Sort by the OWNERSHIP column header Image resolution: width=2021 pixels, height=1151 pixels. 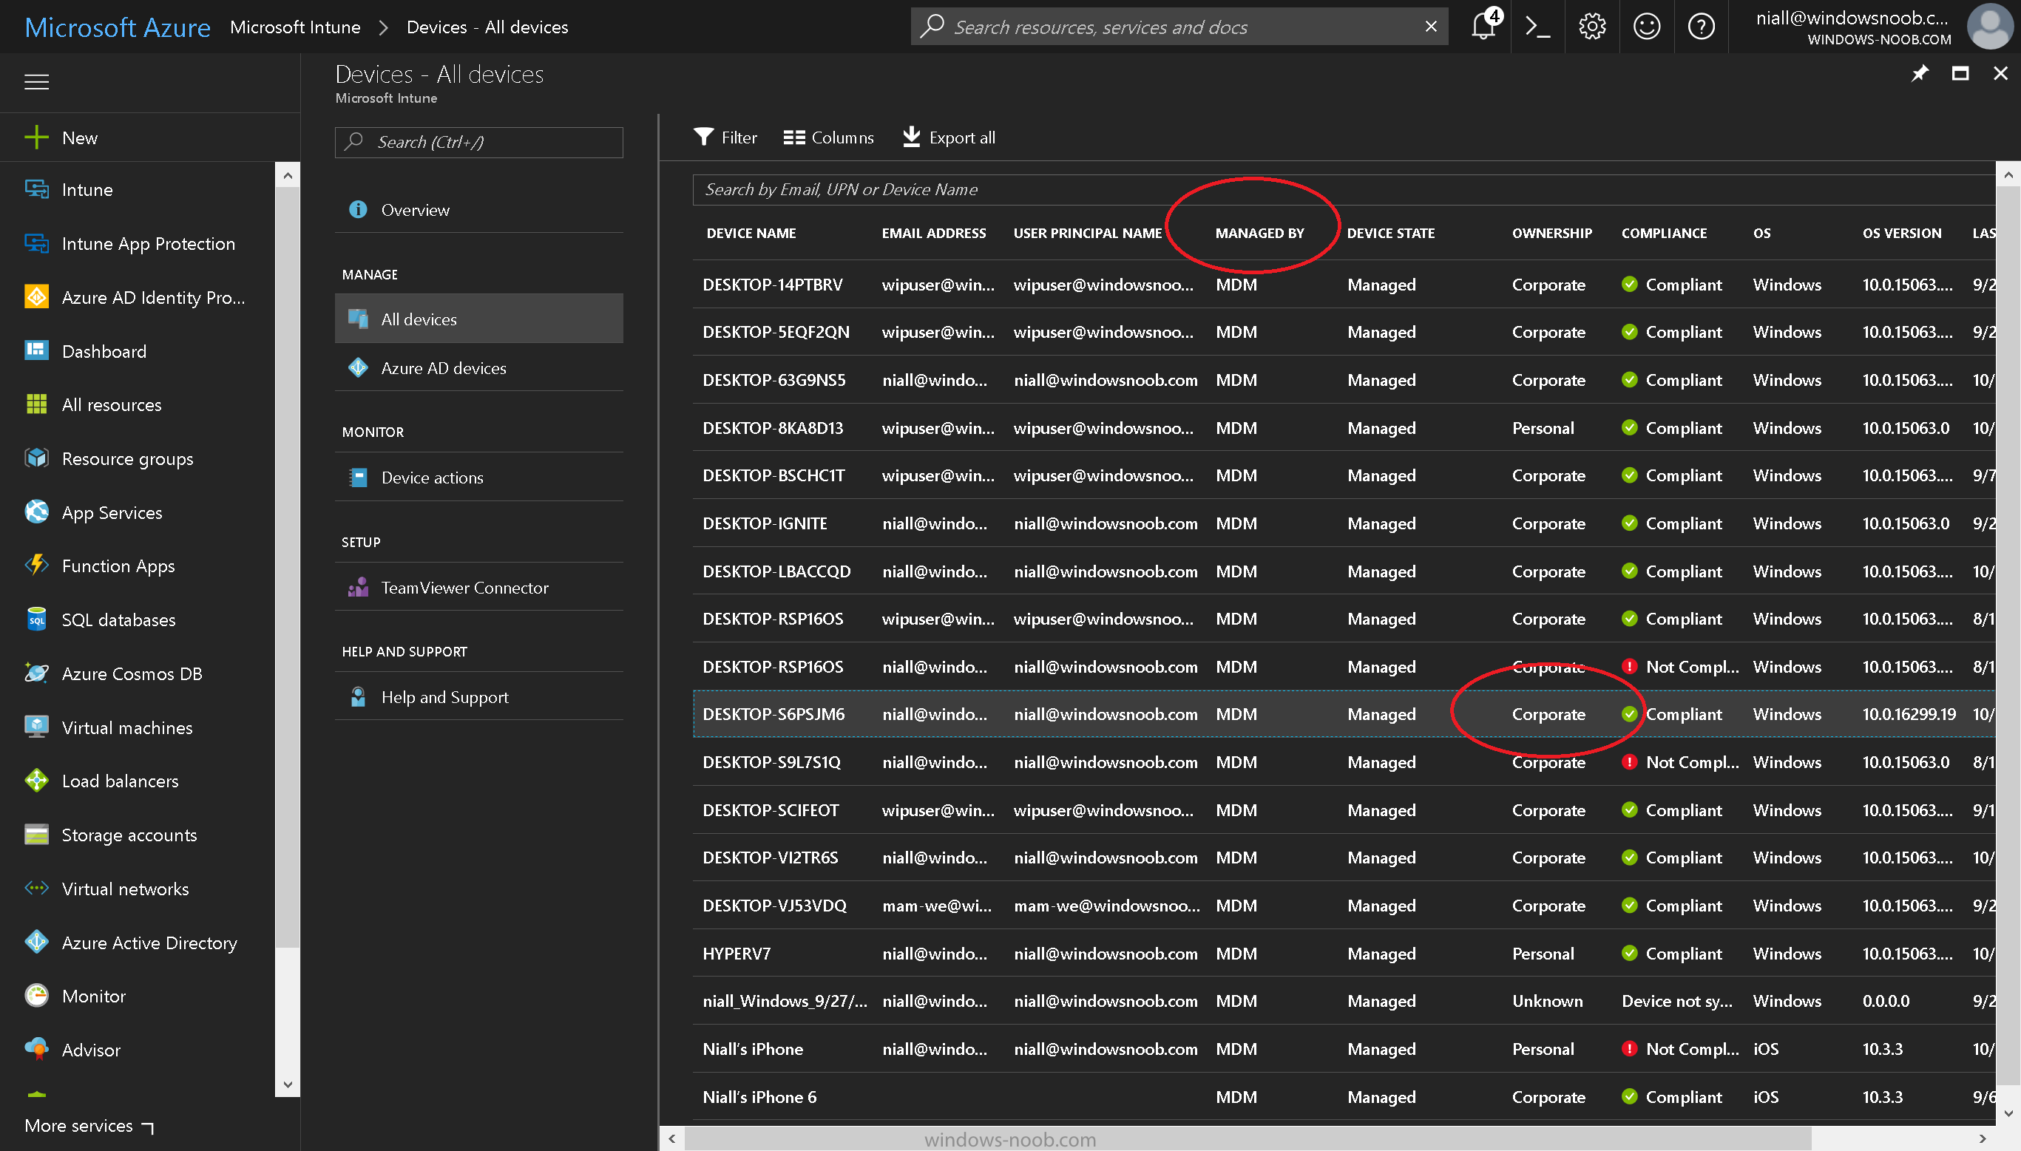tap(1552, 233)
